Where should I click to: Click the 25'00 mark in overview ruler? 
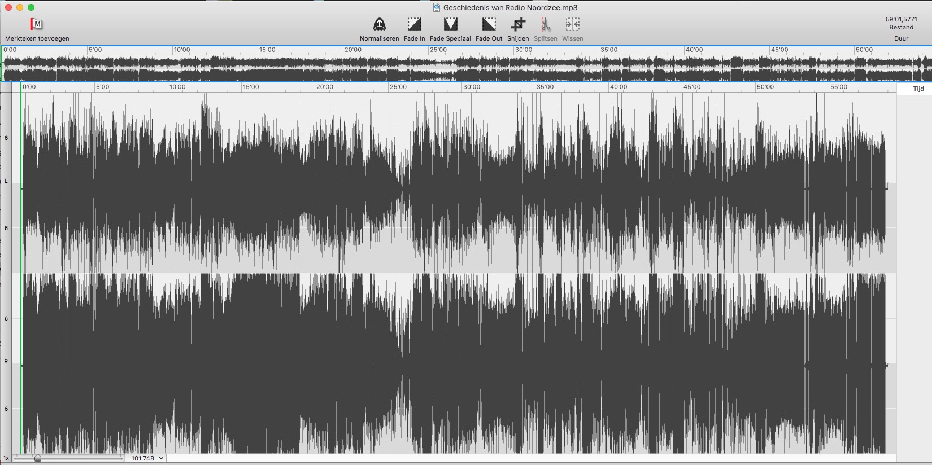click(x=438, y=50)
